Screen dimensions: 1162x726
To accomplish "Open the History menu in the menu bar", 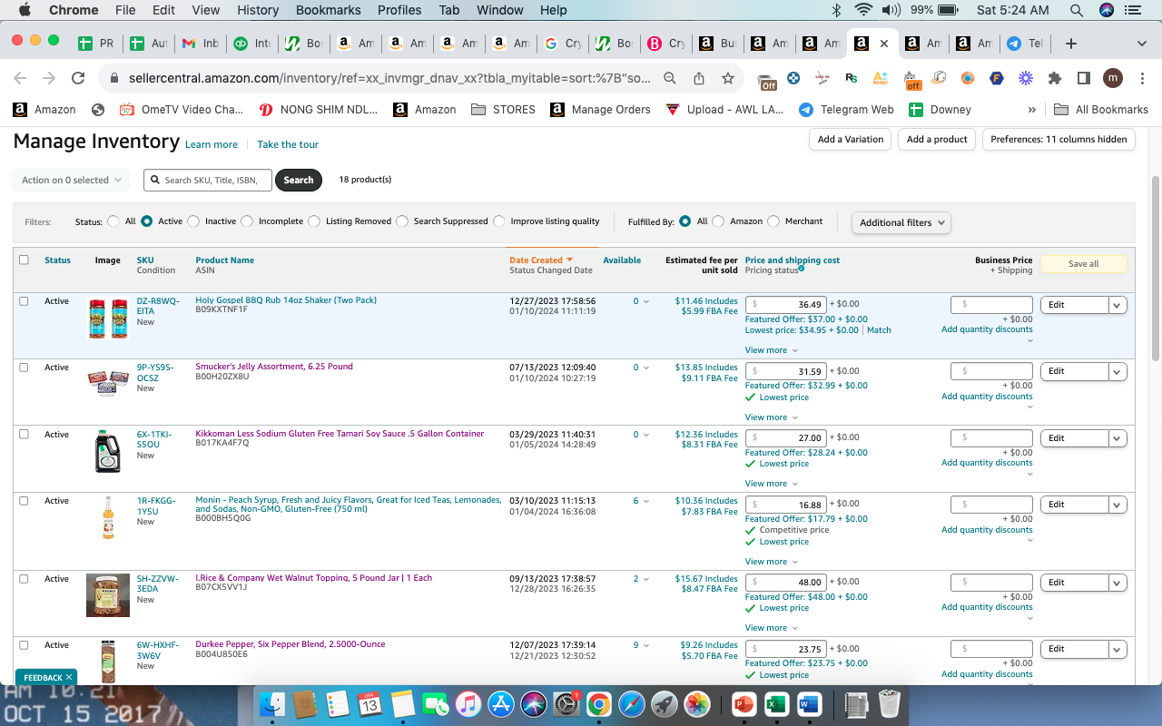I will coord(258,10).
